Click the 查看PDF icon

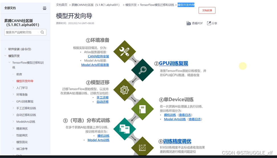point(188,23)
